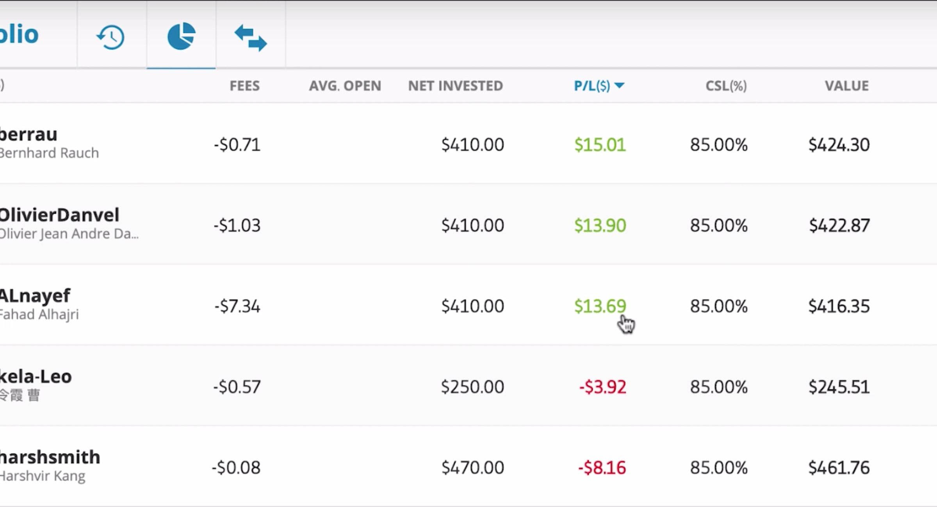This screenshot has width=937, height=507.
Task: Open ALnayef's trader profile
Action: pos(35,296)
